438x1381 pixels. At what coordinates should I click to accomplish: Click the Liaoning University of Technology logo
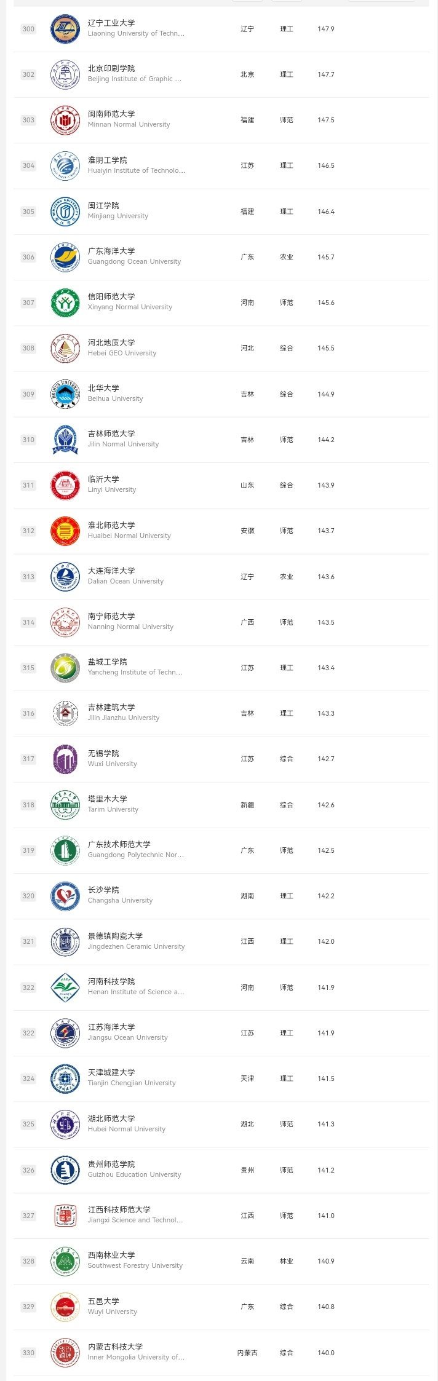(x=65, y=29)
